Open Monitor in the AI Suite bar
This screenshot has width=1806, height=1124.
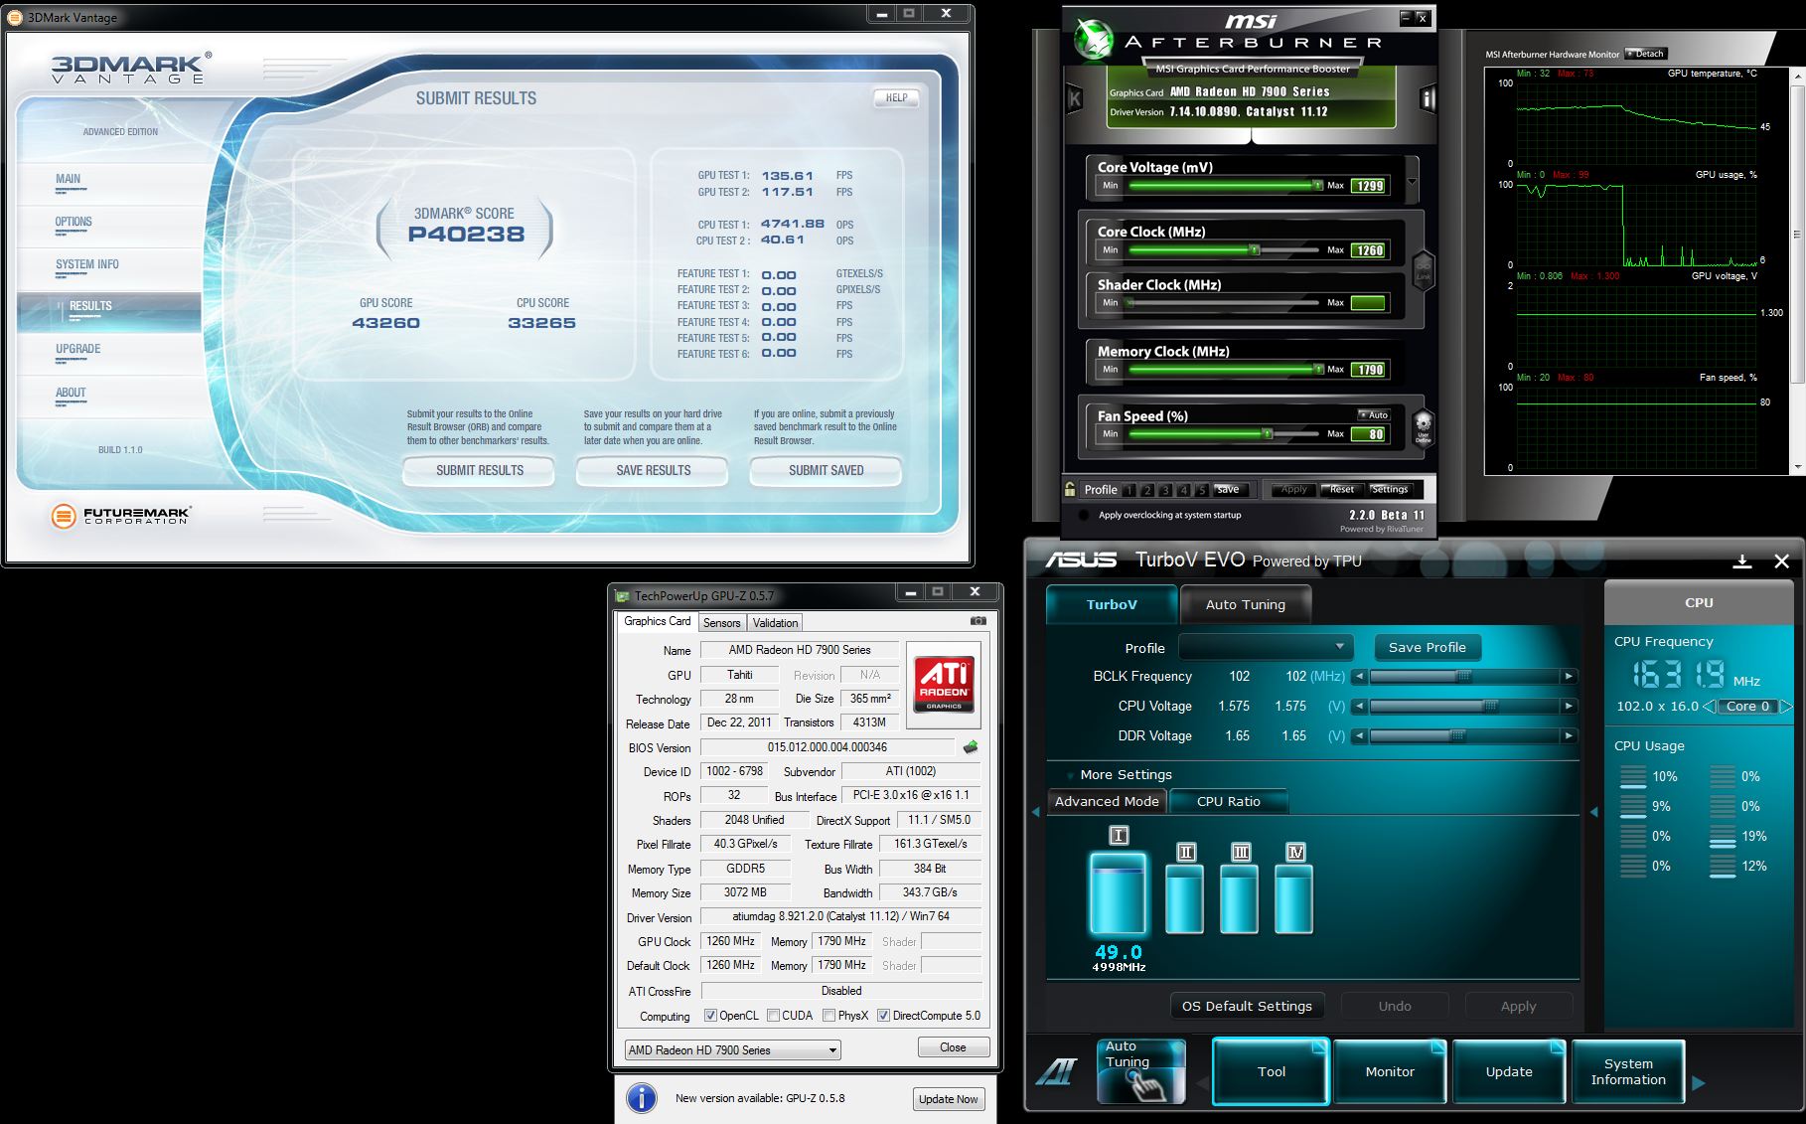pyautogui.click(x=1390, y=1071)
